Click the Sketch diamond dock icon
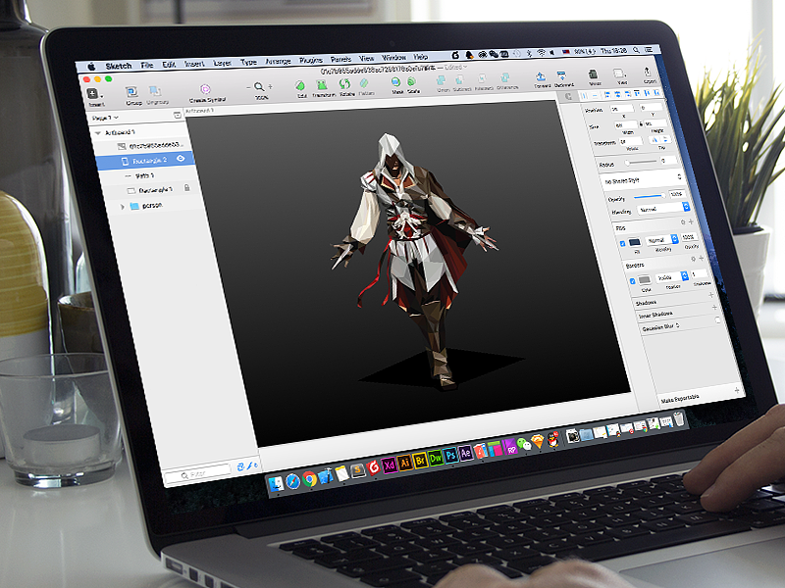Viewport: 785px width, 588px height. (537, 442)
